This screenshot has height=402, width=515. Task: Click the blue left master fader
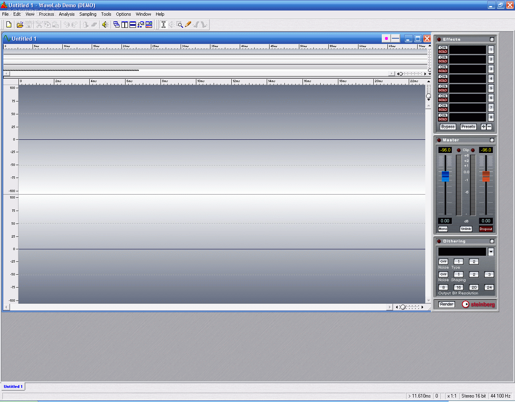click(445, 176)
